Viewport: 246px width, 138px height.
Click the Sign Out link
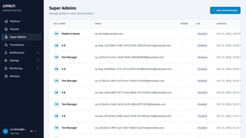(14, 133)
